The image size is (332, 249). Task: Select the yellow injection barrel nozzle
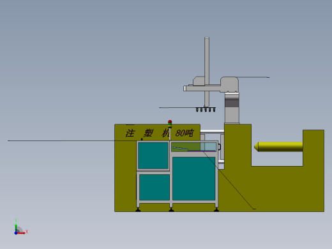click(278, 147)
